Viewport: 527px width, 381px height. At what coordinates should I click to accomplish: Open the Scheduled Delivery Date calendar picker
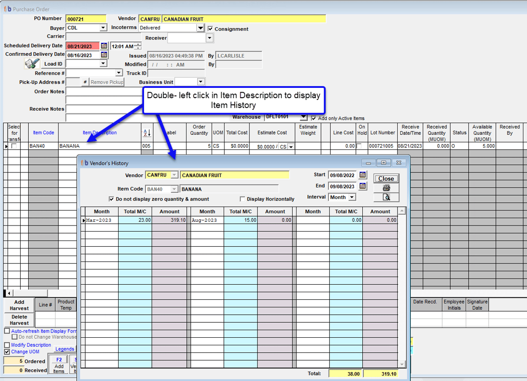[104, 46]
